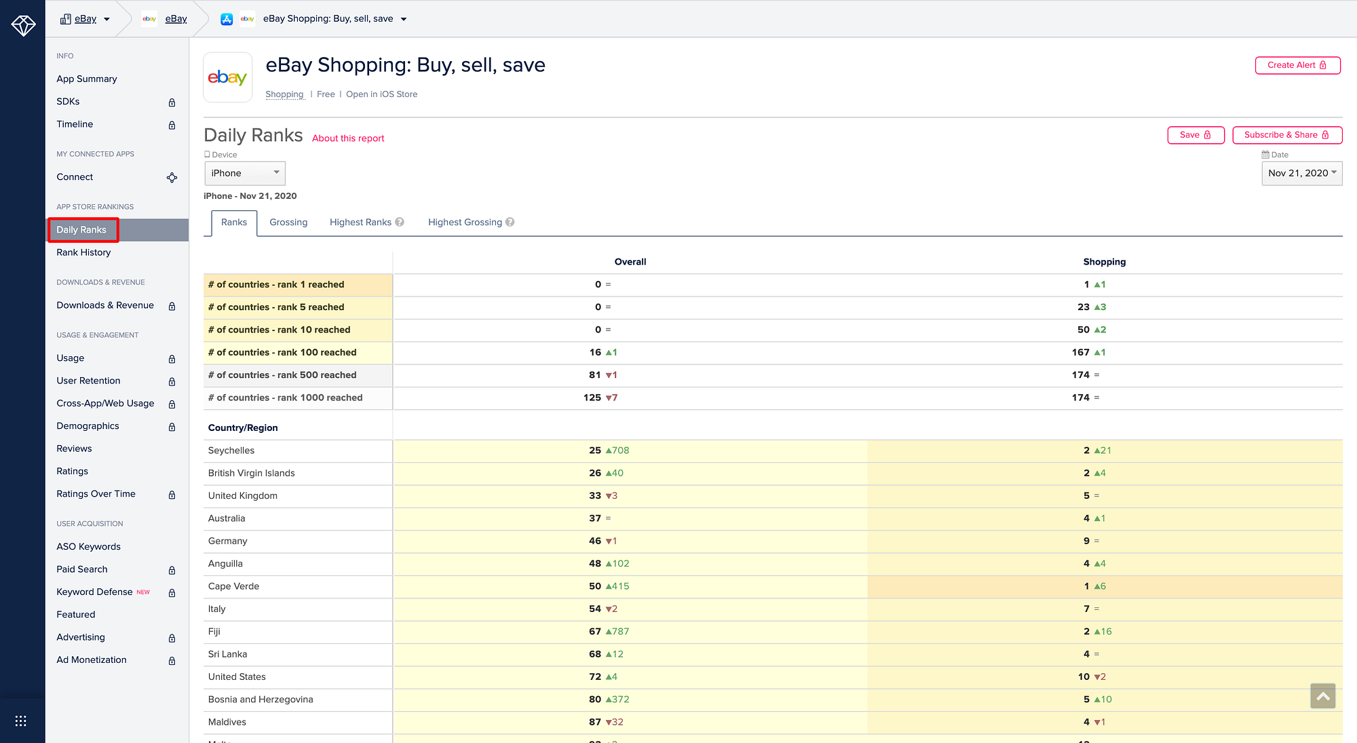The width and height of the screenshot is (1357, 743).
Task: Expand the eBay Shopping app selector dropdown
Action: pos(403,19)
